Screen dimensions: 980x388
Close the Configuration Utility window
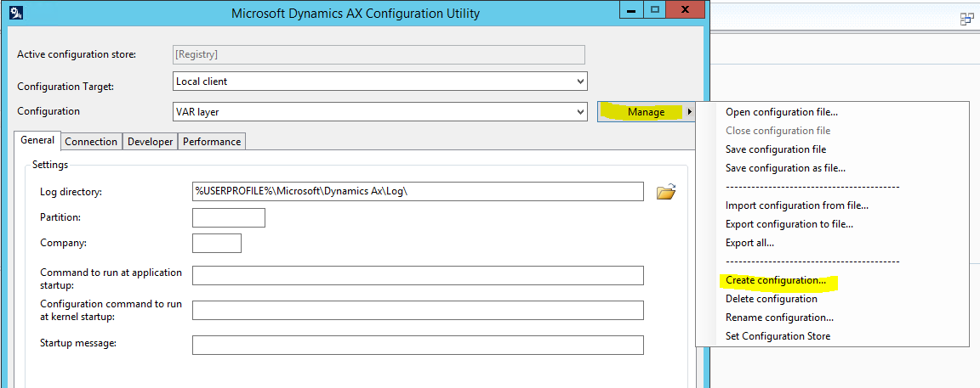click(686, 10)
